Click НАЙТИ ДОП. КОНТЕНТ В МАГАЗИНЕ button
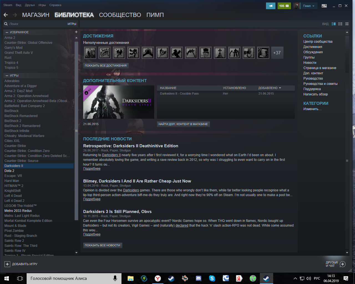Screen dimensions: 355x284 point(183,124)
